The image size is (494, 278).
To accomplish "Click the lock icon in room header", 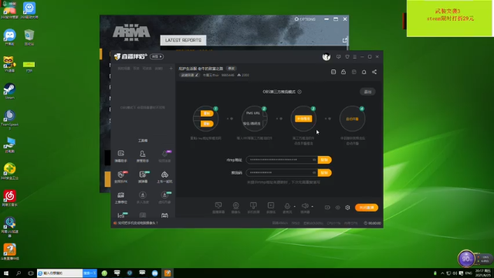I will tap(343, 72).
